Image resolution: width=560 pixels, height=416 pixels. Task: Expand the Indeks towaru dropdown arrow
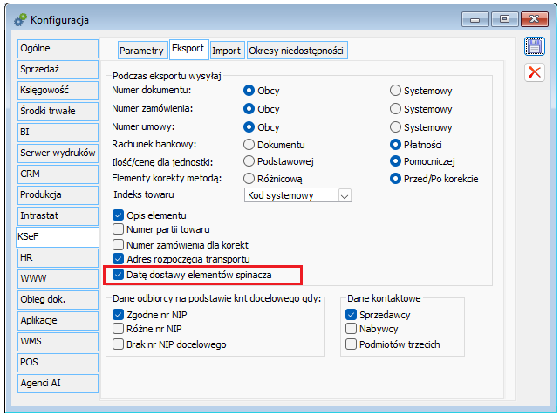[345, 195]
